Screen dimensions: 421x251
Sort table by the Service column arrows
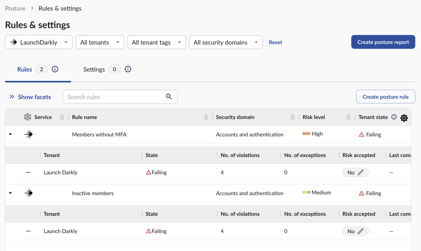(x=62, y=117)
